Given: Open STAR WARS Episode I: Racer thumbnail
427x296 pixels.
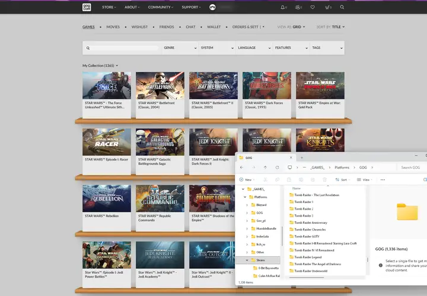Looking at the screenshot, I should click(x=107, y=142).
